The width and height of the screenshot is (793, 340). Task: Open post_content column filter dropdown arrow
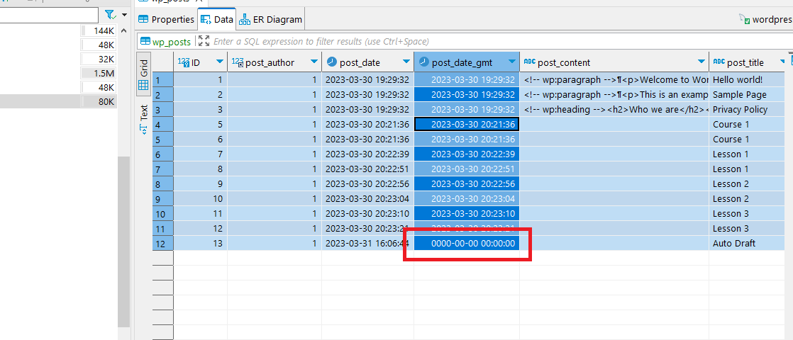(x=701, y=62)
